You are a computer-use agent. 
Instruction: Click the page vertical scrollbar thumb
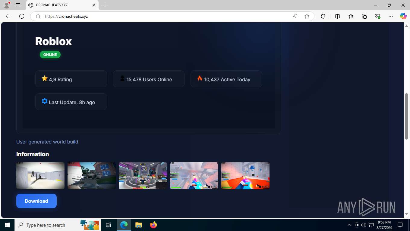point(407,116)
